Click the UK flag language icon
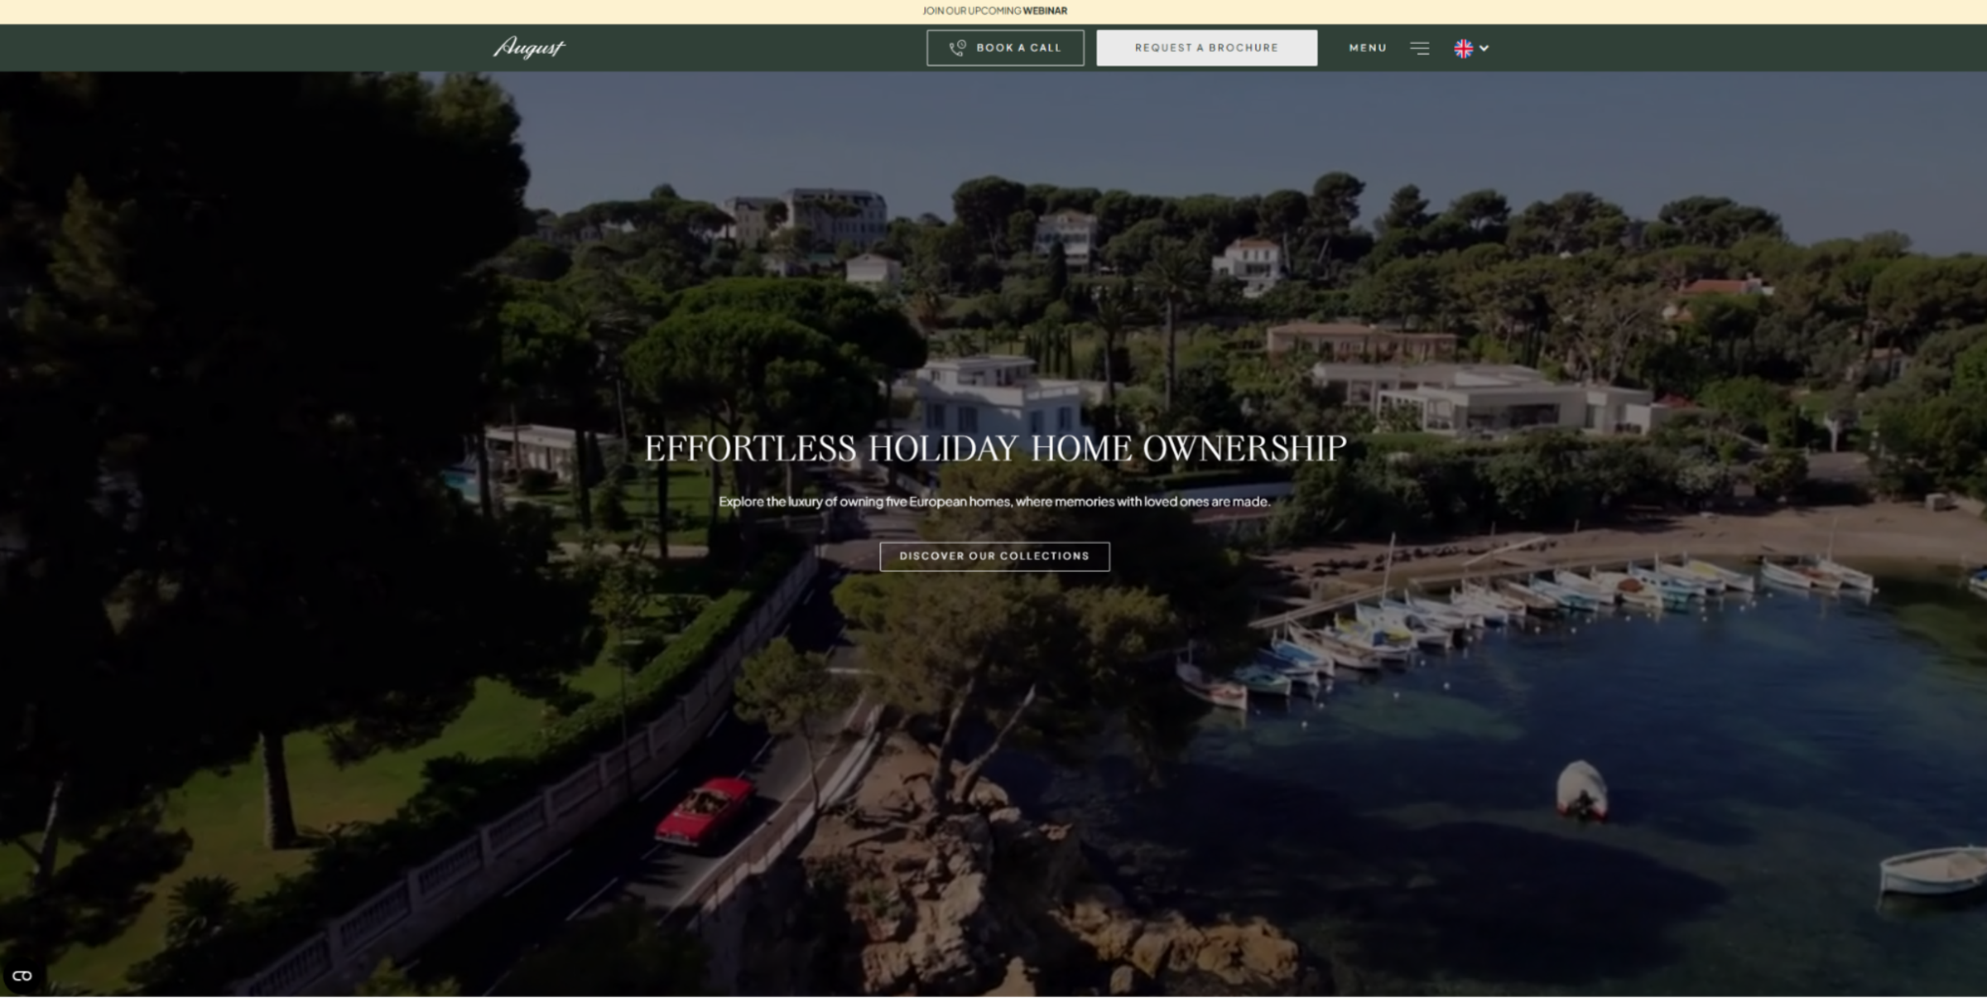The width and height of the screenshot is (1987, 998). [1463, 48]
